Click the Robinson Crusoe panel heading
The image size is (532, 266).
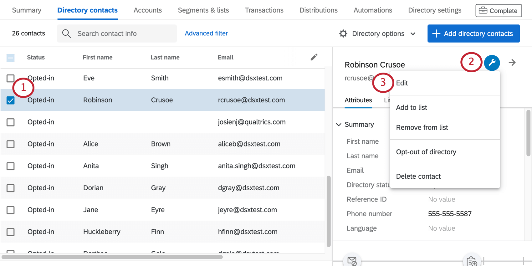(375, 65)
